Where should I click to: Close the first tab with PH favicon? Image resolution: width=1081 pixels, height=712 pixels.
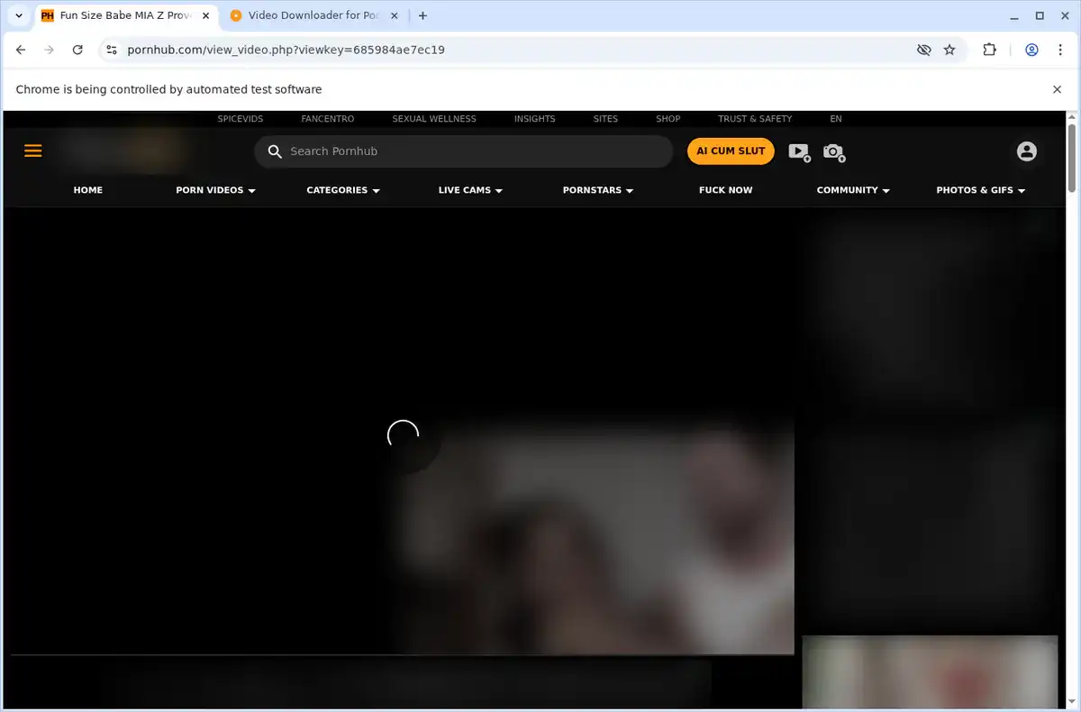[x=205, y=15]
